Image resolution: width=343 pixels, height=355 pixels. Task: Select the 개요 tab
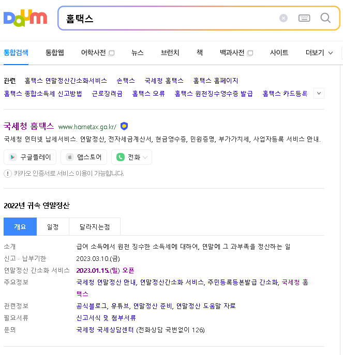pyautogui.click(x=20, y=227)
